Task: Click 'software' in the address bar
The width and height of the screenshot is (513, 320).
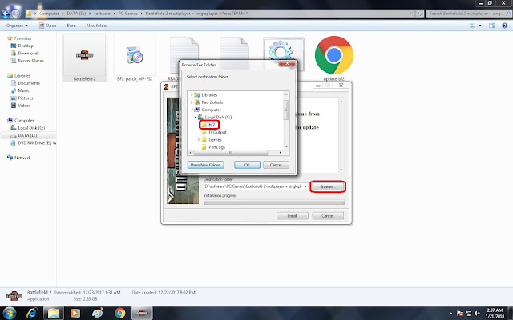Action: pyautogui.click(x=102, y=14)
